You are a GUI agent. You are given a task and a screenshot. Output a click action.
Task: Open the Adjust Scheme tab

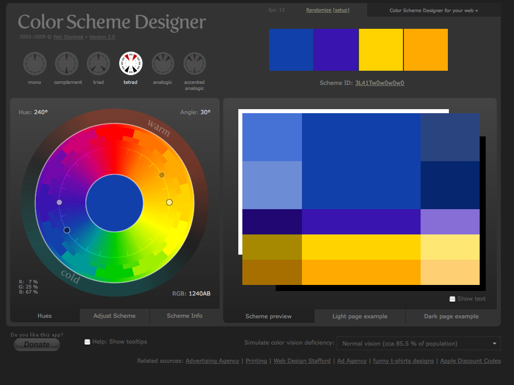pos(115,316)
